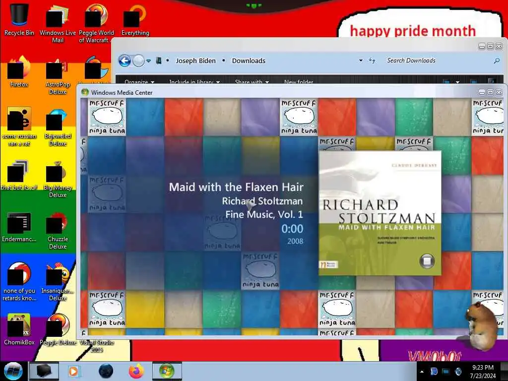The height and width of the screenshot is (381, 508).
Task: Maximize the Windows Media Center window
Action: 490,93
